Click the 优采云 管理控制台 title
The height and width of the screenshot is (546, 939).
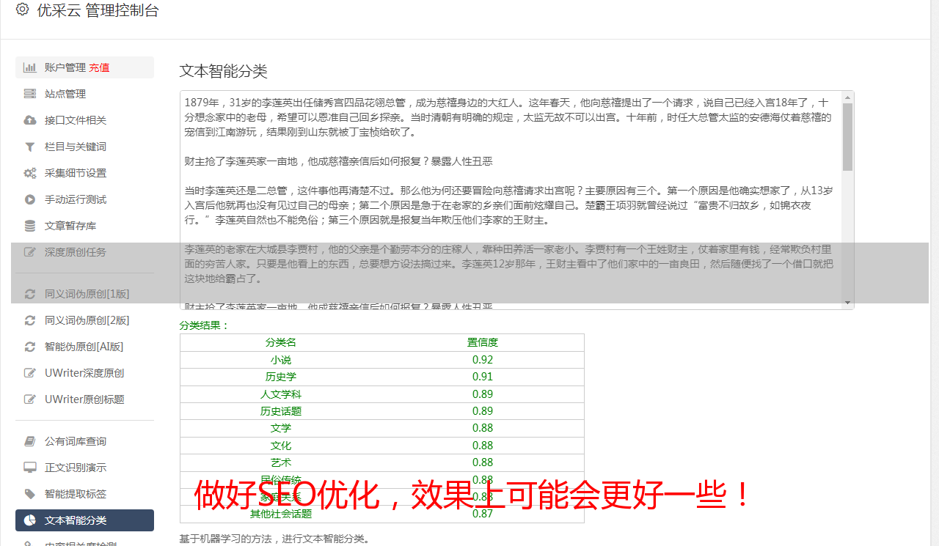coord(98,10)
